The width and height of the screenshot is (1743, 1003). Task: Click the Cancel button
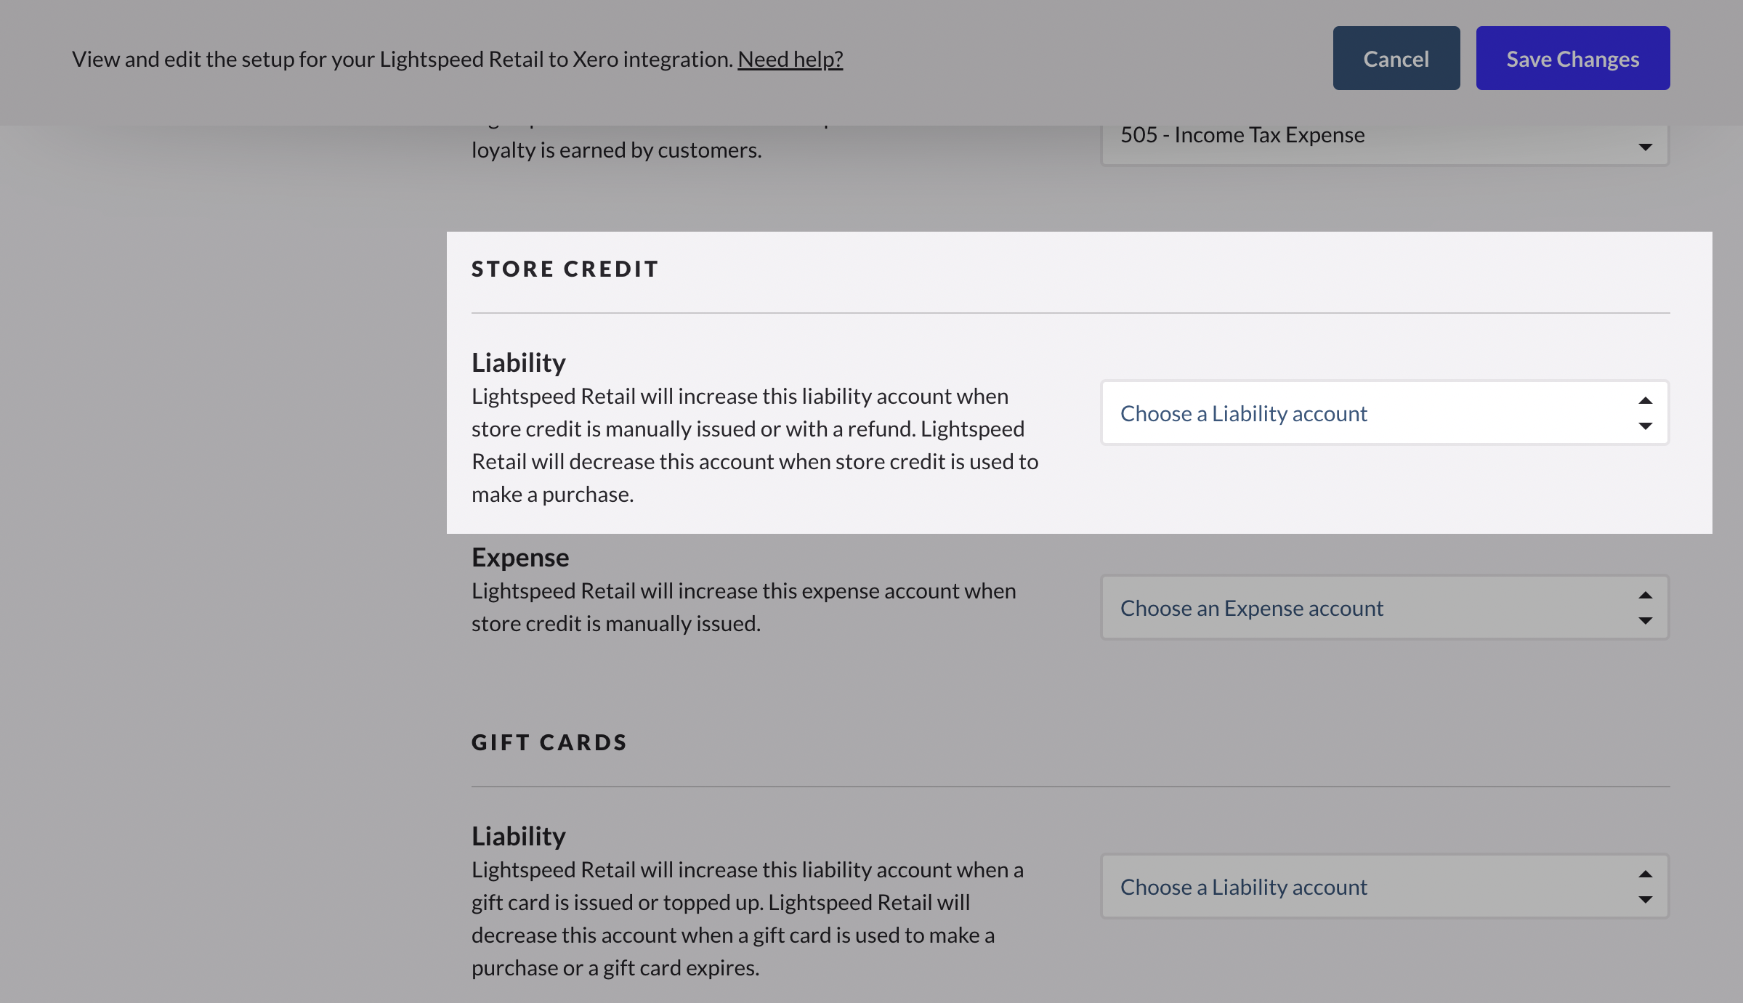point(1396,58)
